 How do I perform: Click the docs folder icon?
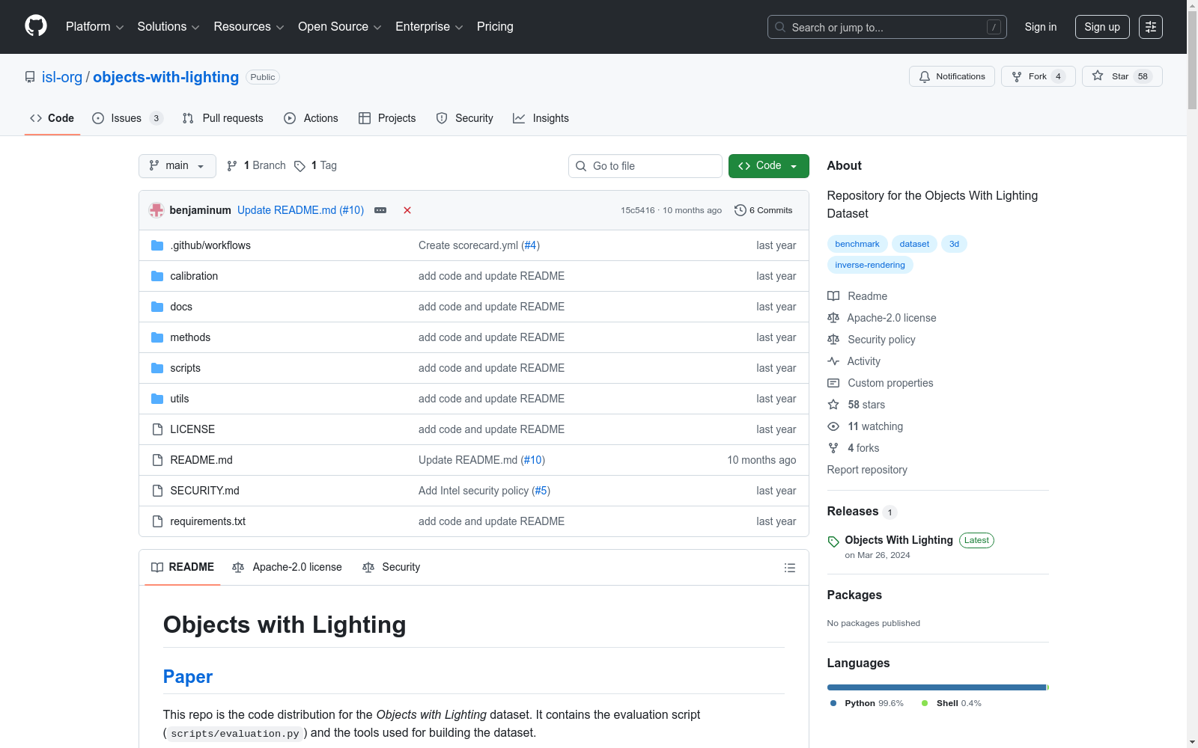157,307
